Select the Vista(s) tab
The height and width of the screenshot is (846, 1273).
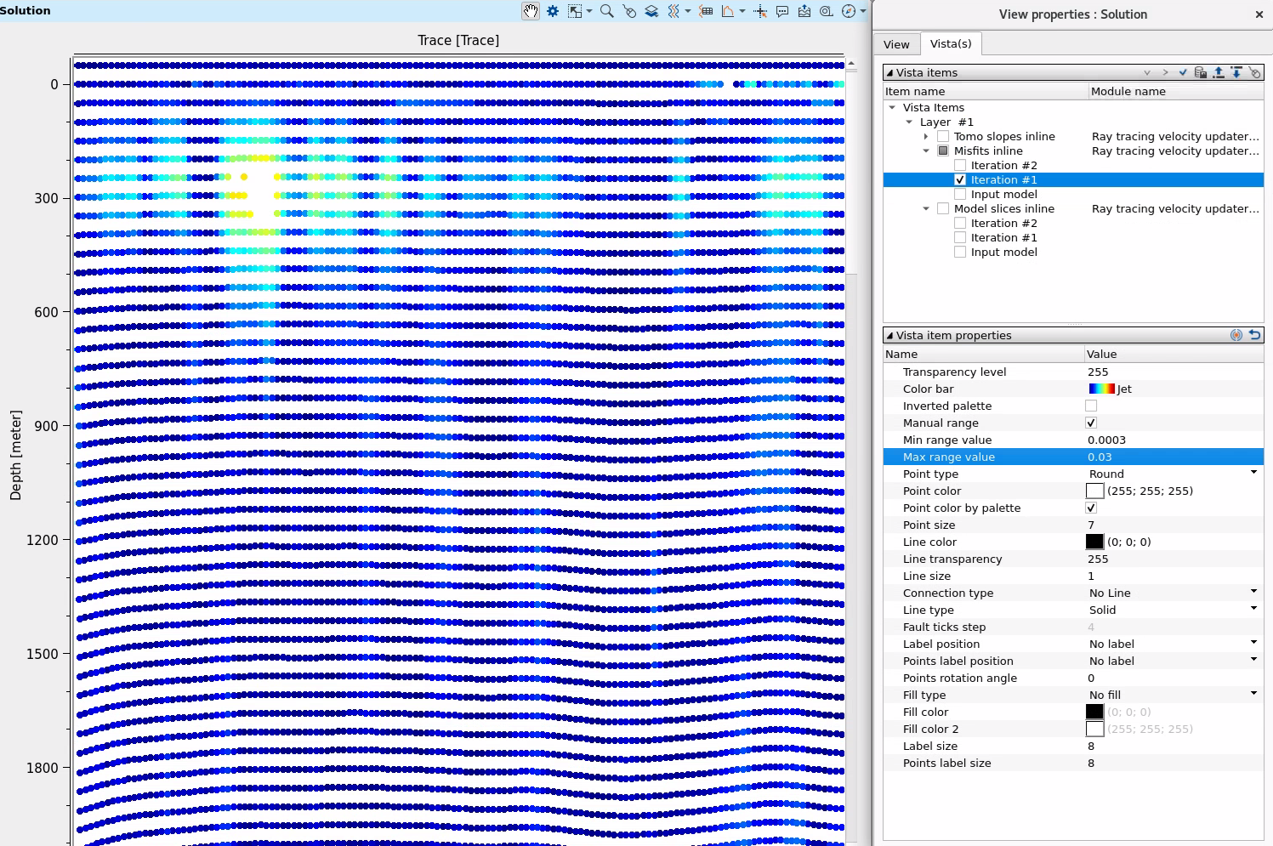(951, 43)
